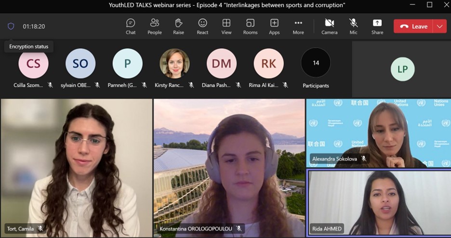The width and height of the screenshot is (451, 238).
Task: Open the Apps panel
Action: point(274,26)
